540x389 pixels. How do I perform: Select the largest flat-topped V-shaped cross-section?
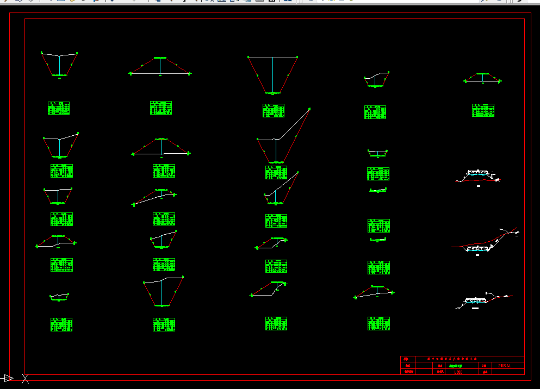273,76
